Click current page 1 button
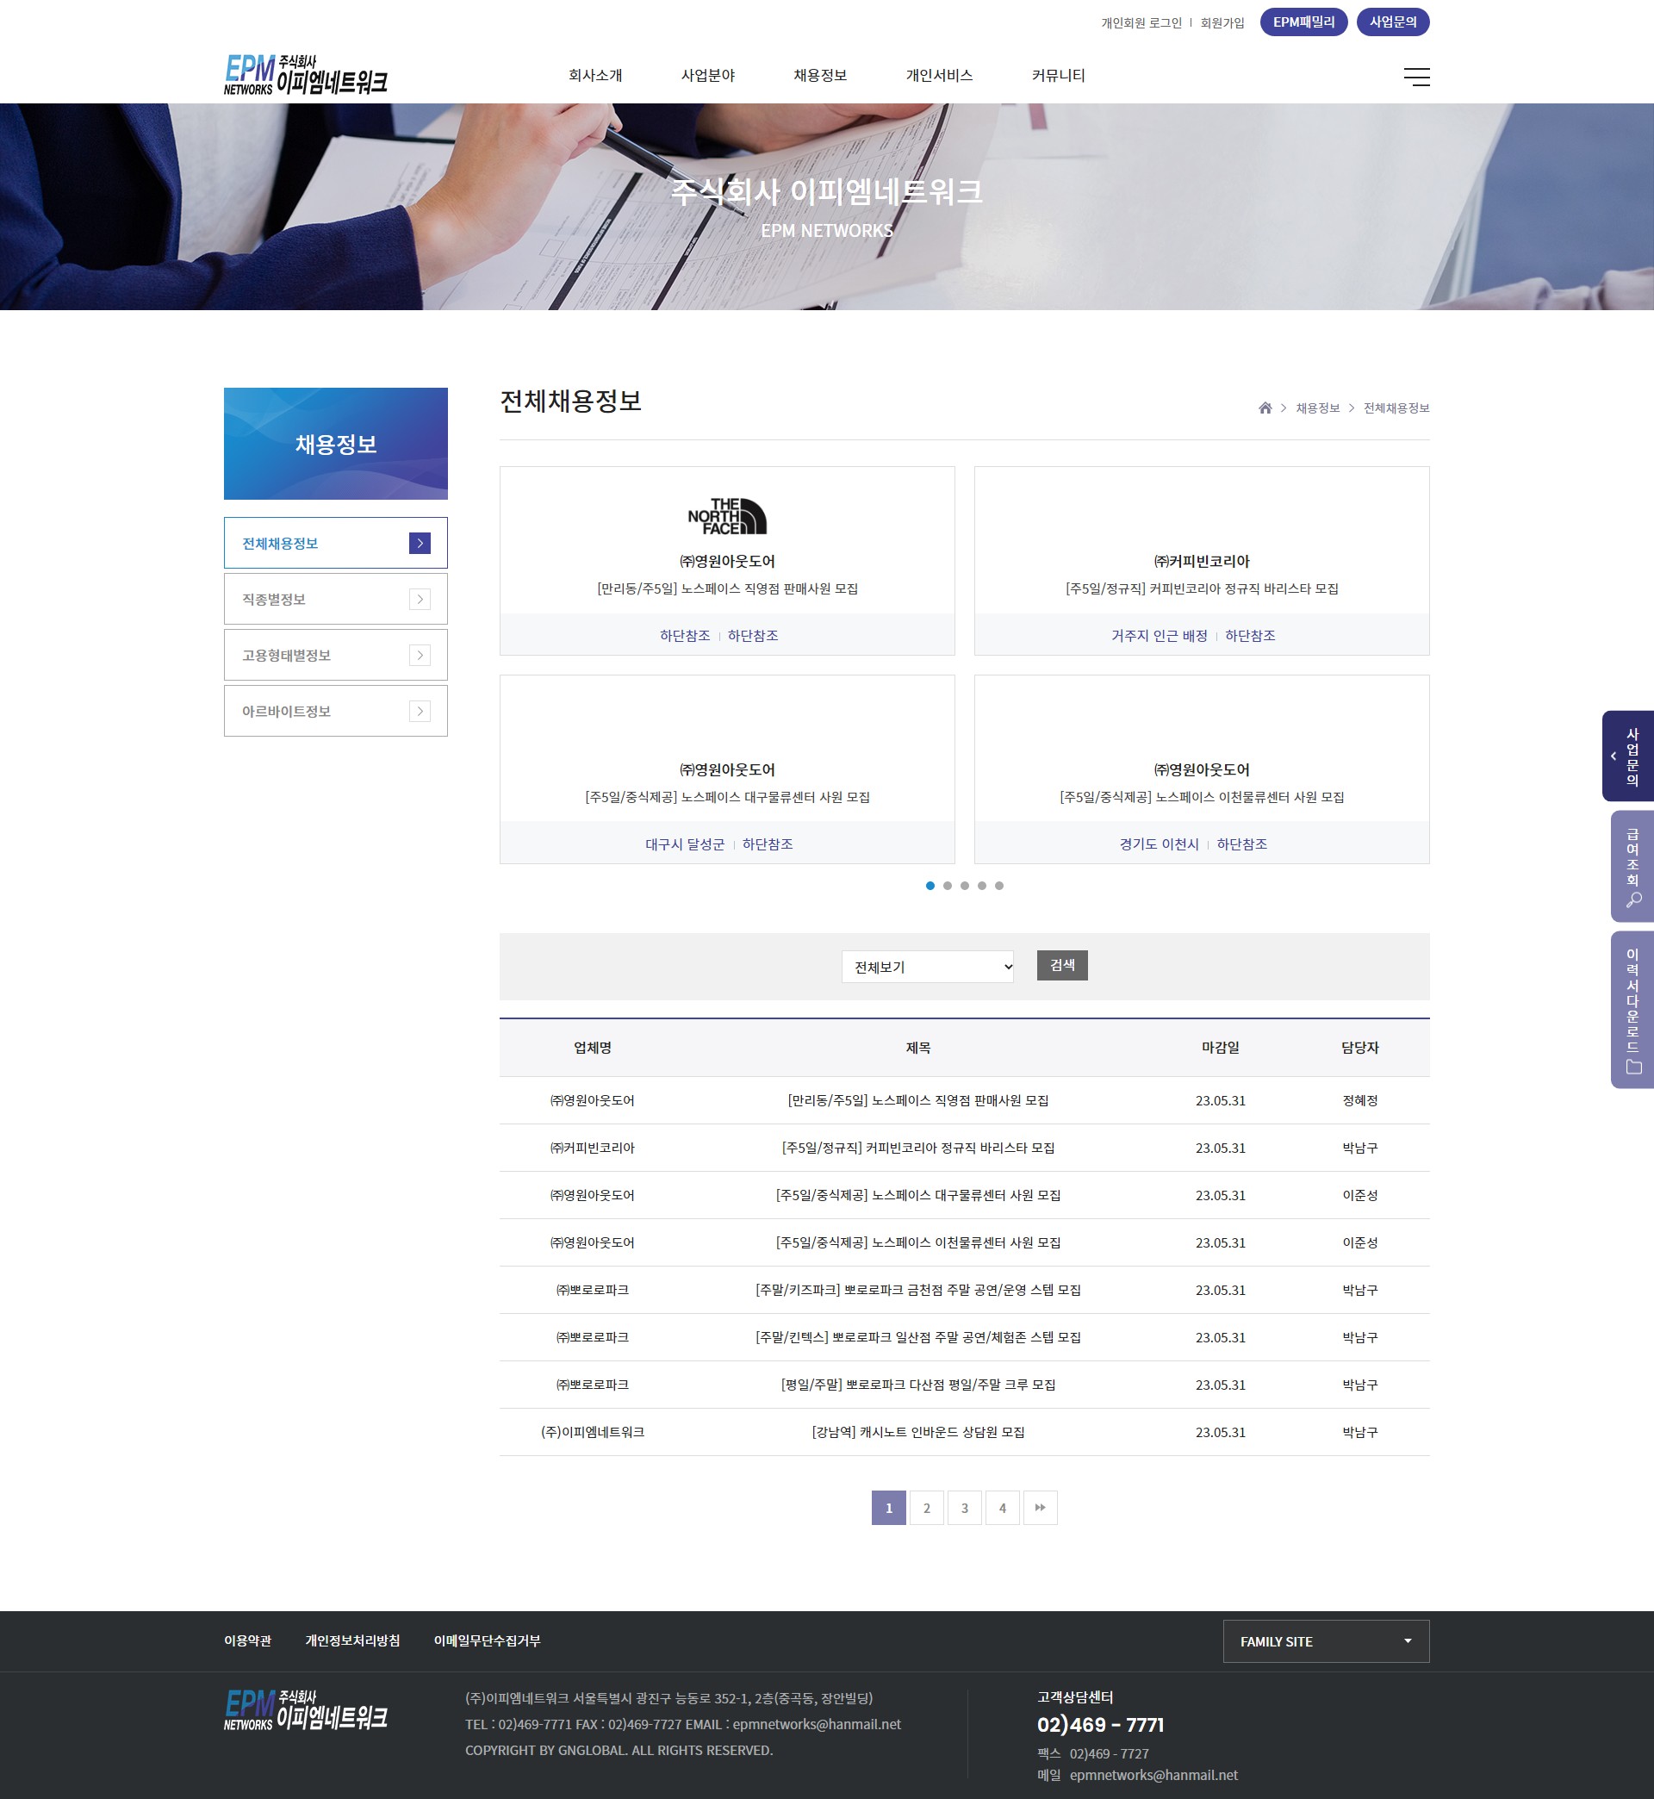Viewport: 1654px width, 1799px height. tap(889, 1508)
